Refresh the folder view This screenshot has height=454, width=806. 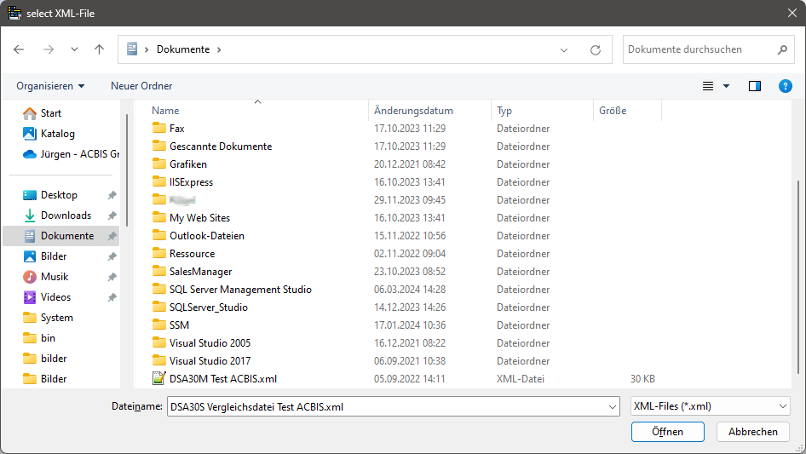point(596,50)
